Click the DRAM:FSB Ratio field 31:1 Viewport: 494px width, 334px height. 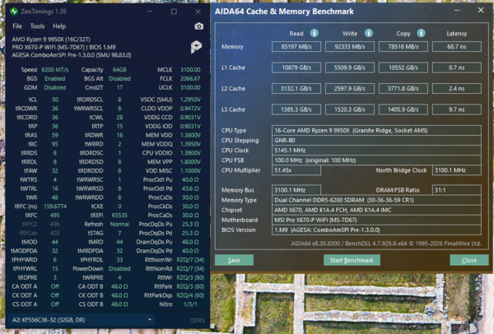[x=456, y=190]
